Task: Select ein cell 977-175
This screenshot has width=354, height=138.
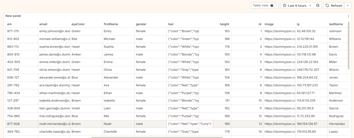Action: pos(22,31)
